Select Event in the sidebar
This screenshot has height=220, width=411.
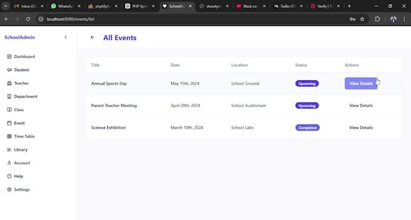(x=16, y=123)
